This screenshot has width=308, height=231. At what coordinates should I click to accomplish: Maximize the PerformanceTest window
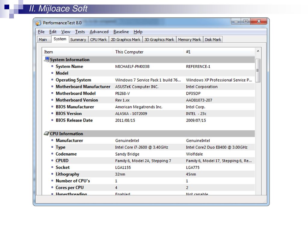coord(245,21)
